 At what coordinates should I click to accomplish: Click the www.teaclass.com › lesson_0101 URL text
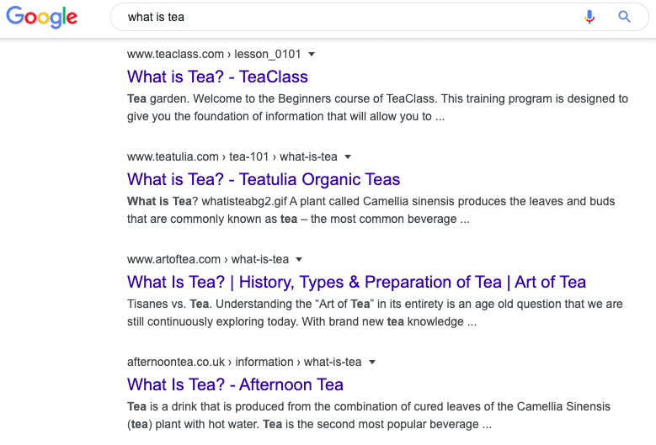pyautogui.click(x=214, y=54)
